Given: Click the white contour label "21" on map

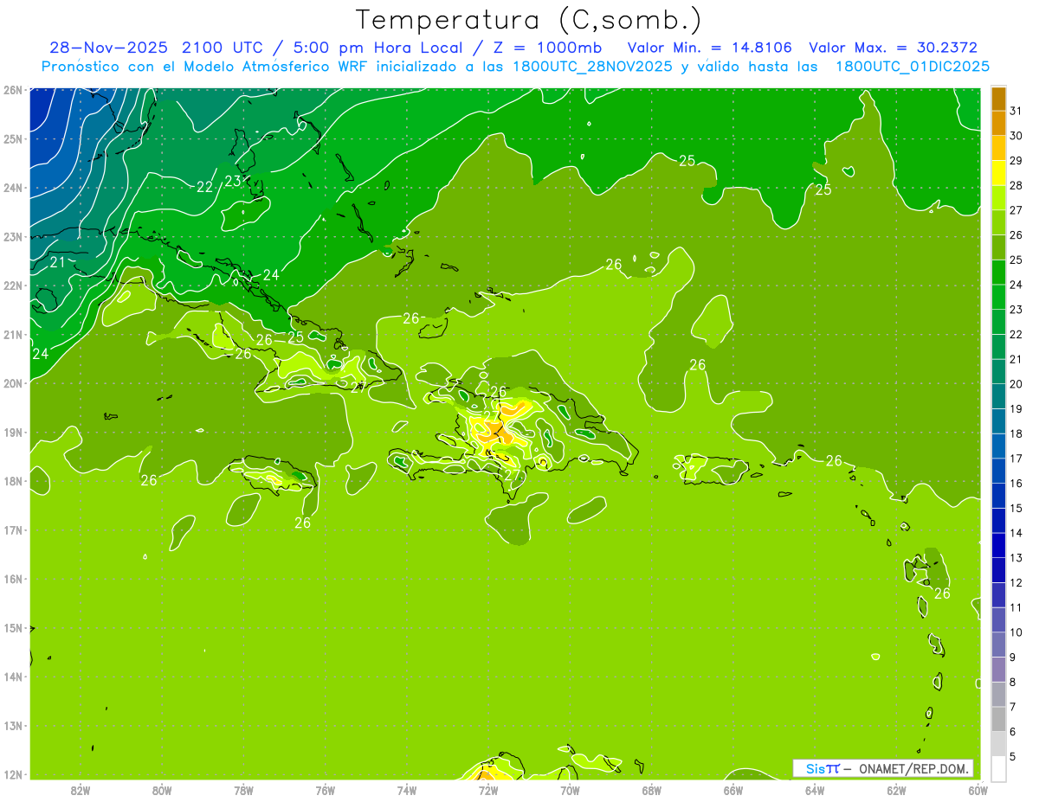Looking at the screenshot, I should coord(57,262).
